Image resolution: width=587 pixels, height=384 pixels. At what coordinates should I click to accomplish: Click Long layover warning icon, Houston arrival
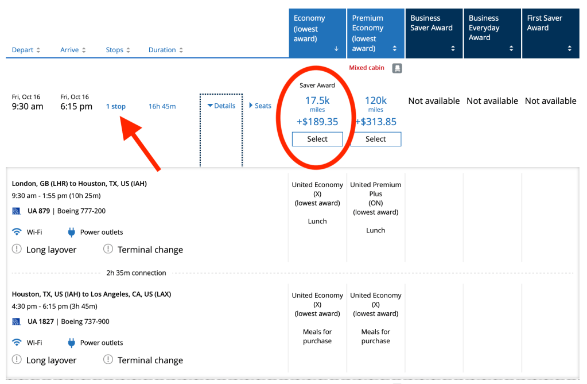[x=17, y=250]
